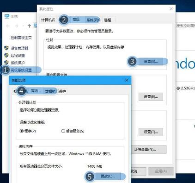Click 设置(S)... performance button
195x183 pixels.
click(x=151, y=62)
